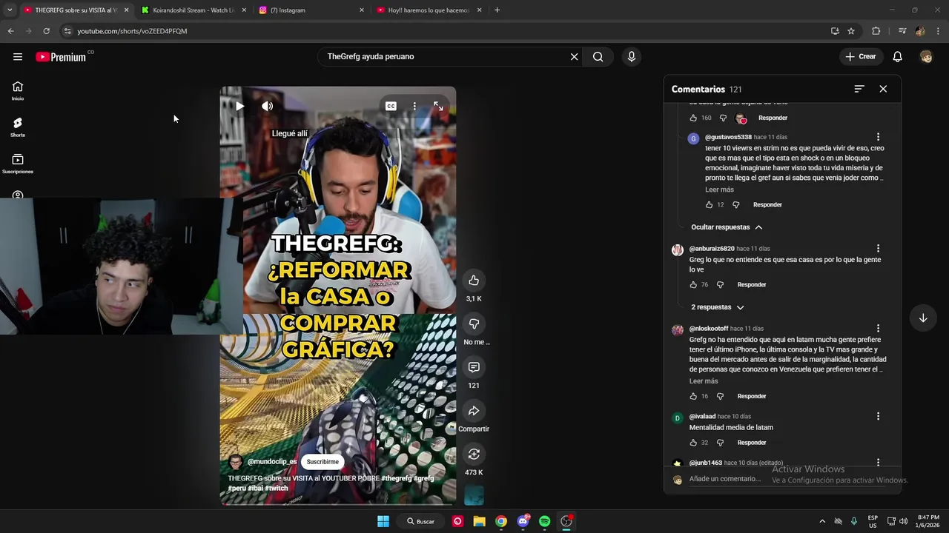Sort comments using the sort icon
The height and width of the screenshot is (533, 949).
[x=859, y=89]
